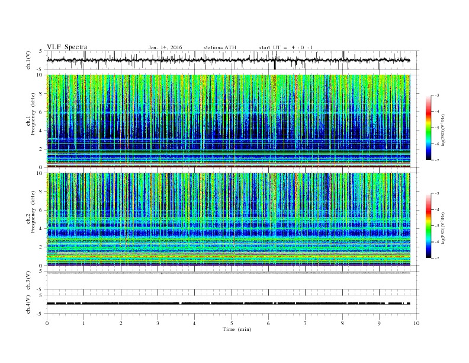This screenshot has height=363, width=469.
Task: Click the ch.2 spectrogram color scale bar
Action: coord(428,226)
